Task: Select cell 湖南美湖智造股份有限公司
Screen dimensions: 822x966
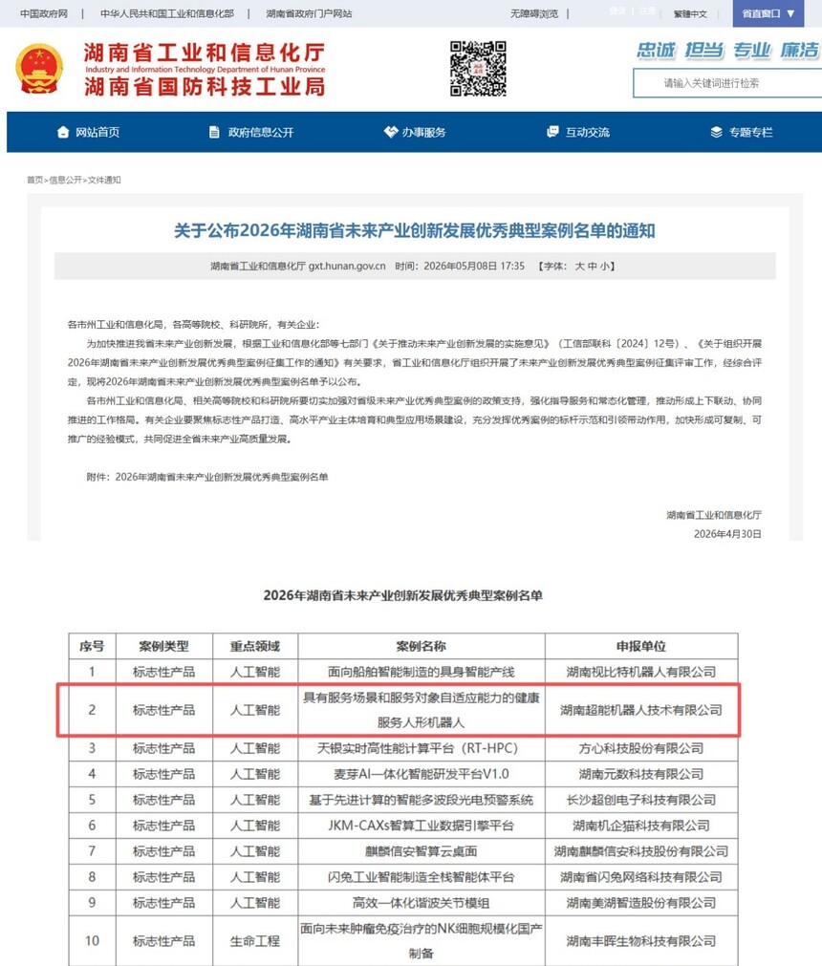Action: pos(640,903)
